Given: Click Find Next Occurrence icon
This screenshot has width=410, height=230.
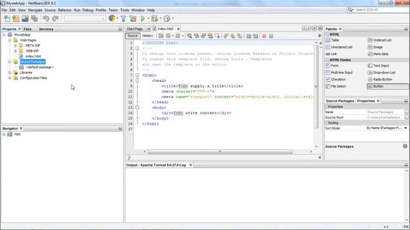Looking at the screenshot, I should click(x=203, y=36).
